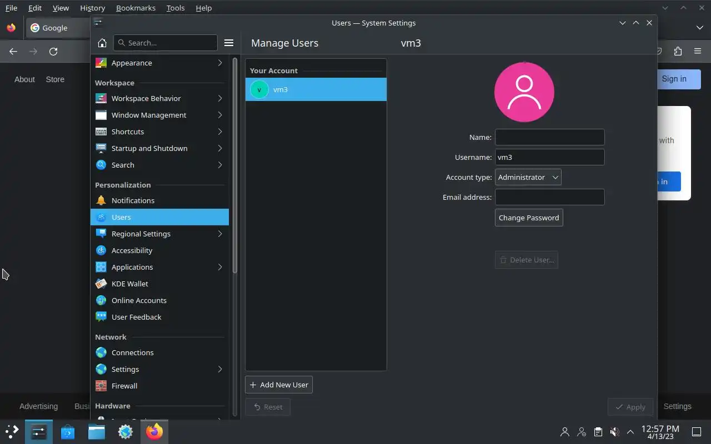Open Firefox History menu

tap(92, 8)
